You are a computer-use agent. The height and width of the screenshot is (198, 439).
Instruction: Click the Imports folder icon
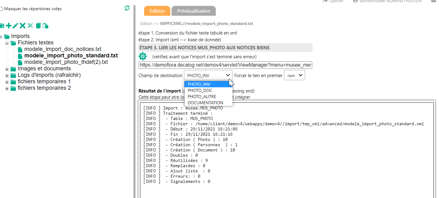point(7,36)
